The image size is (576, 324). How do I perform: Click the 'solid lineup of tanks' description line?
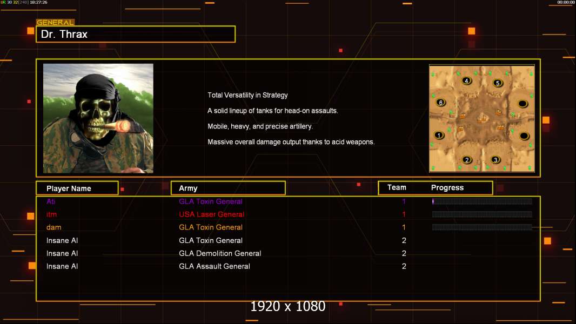[x=272, y=111]
